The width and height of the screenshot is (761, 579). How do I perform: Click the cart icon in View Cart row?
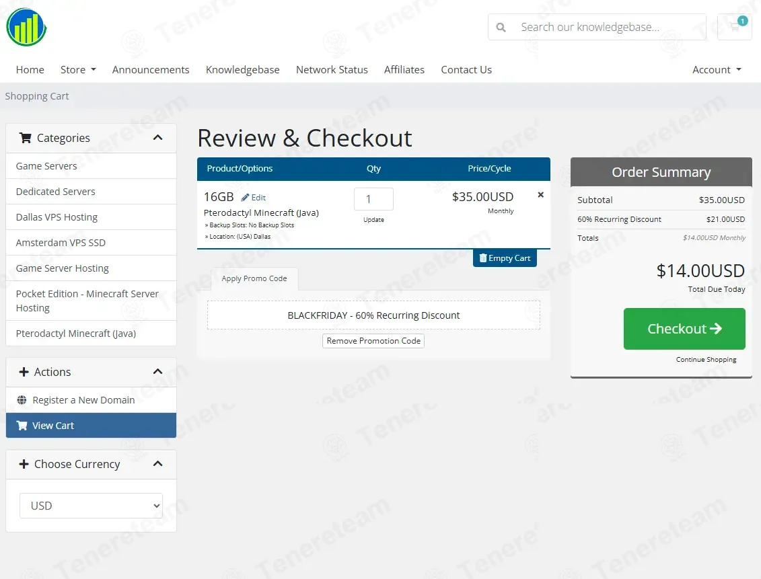(22, 425)
